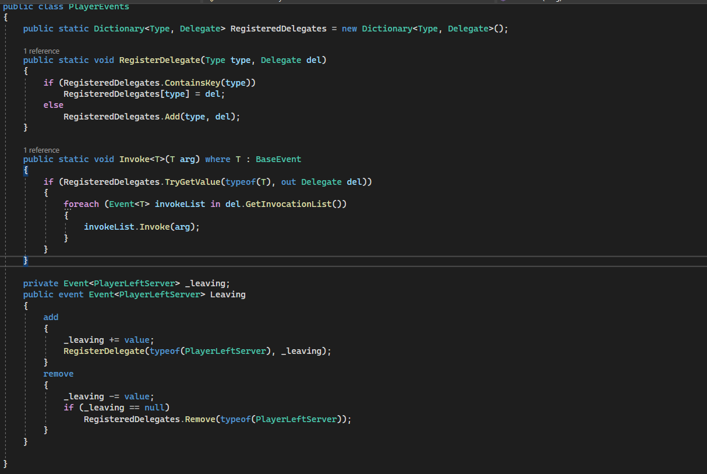Click the 'where' keyword in the generic constraint
This screenshot has height=474, width=707.
click(218, 159)
